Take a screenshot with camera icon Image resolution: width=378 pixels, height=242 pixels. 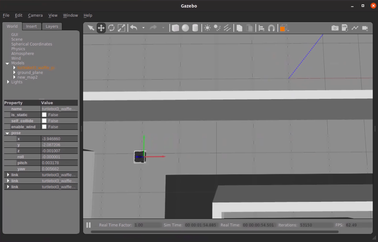tap(335, 28)
